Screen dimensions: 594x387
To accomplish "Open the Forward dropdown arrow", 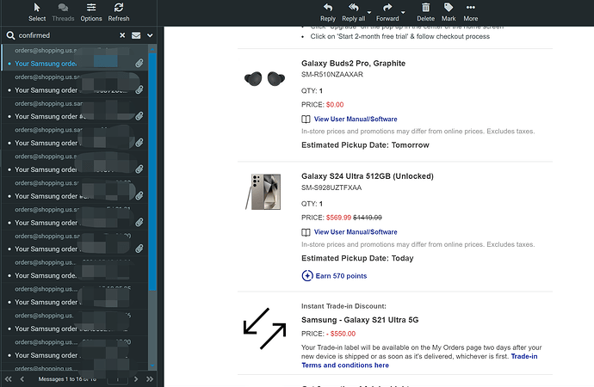I will [x=403, y=11].
